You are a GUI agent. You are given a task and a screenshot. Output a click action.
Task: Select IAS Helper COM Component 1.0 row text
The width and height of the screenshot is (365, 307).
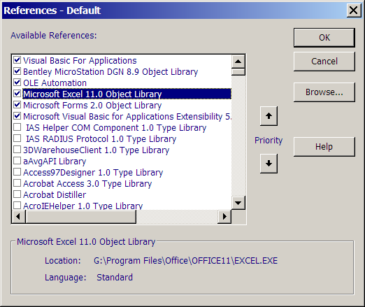point(116,128)
